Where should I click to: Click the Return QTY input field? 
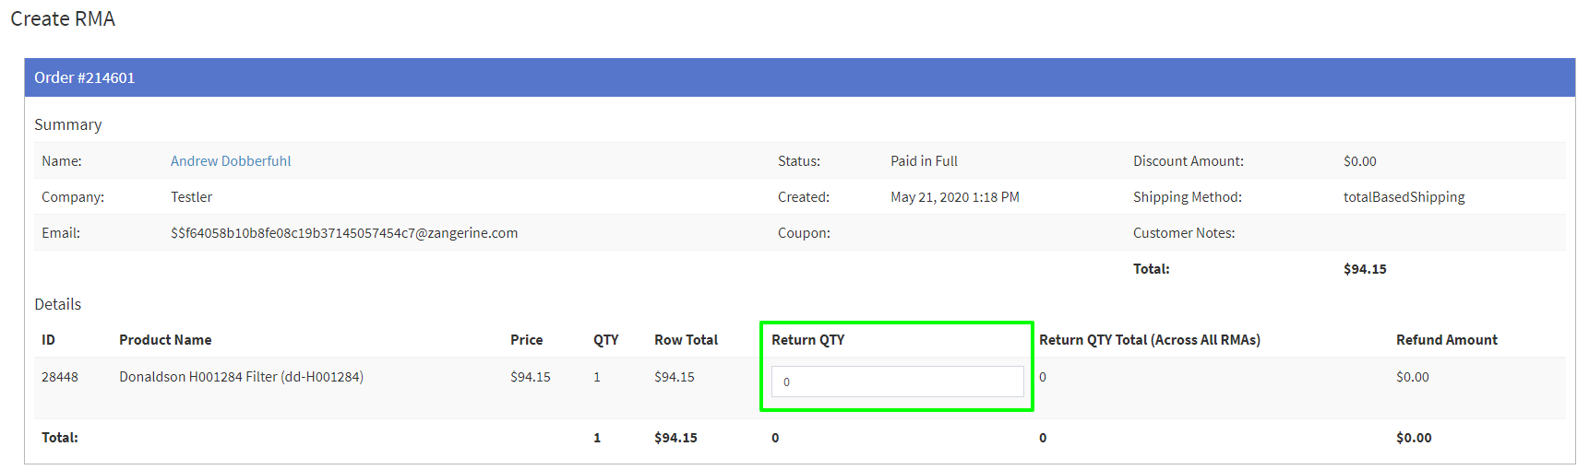click(x=897, y=382)
